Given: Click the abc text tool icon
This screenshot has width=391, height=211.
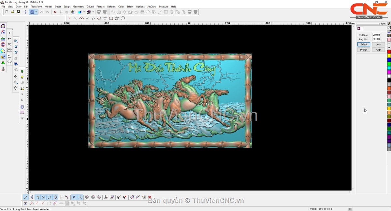Looking at the screenshot, I should [x=3, y=39].
